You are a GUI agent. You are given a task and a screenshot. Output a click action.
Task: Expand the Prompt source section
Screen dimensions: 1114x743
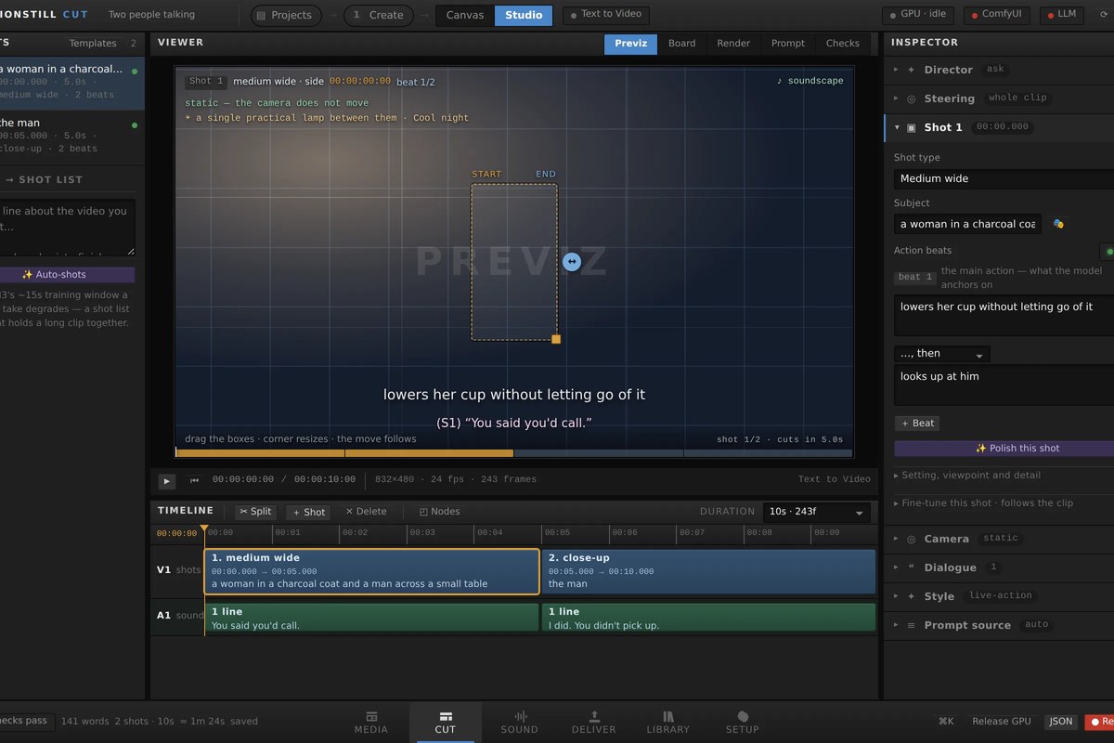(999, 625)
